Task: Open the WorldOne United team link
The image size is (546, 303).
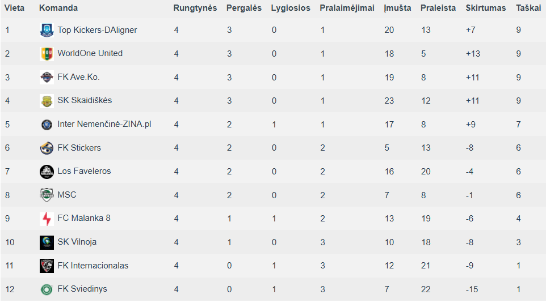Action: (90, 53)
